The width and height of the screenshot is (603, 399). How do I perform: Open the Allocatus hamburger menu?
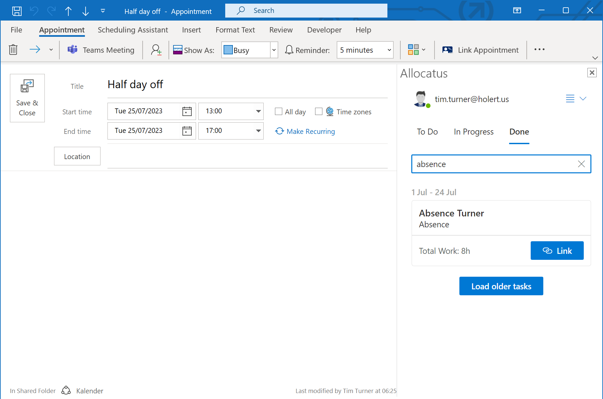[x=570, y=99]
